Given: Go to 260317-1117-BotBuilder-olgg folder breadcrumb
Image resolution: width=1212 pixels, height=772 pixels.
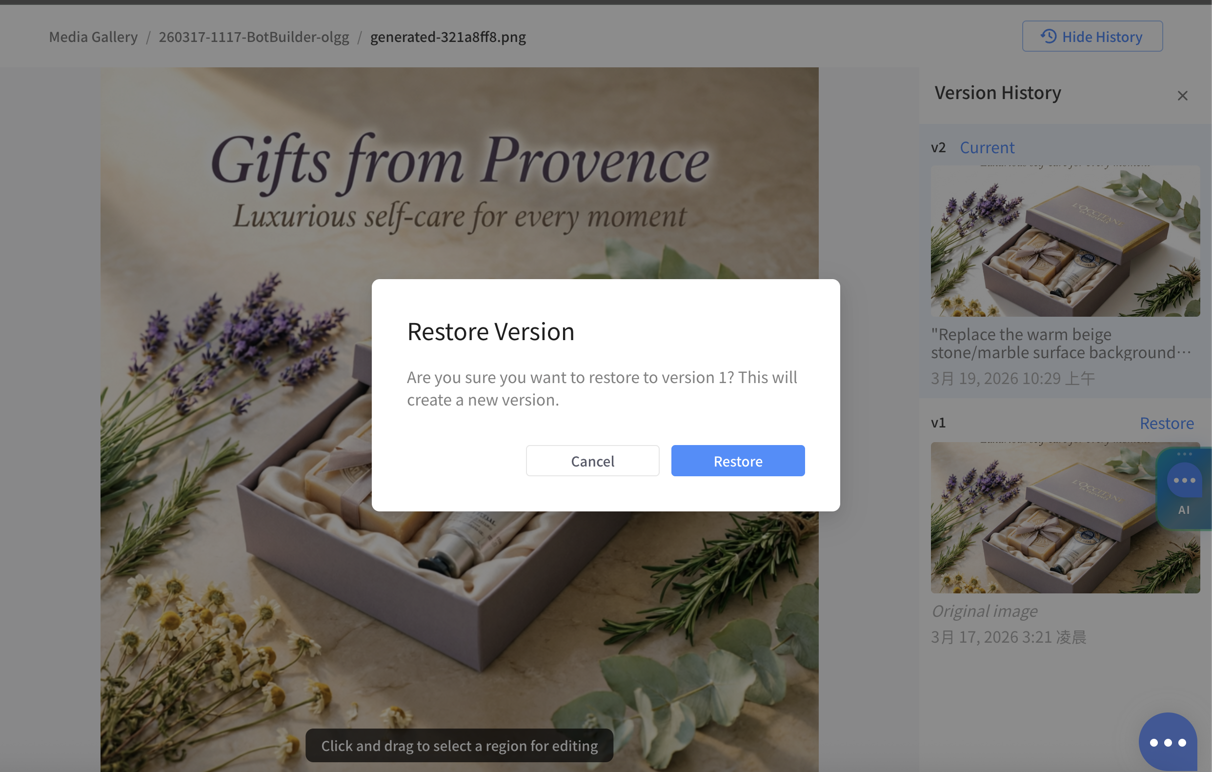Looking at the screenshot, I should pyautogui.click(x=254, y=37).
